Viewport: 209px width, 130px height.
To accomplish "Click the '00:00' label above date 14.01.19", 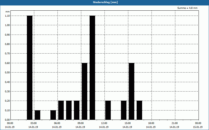I will (10, 123).
